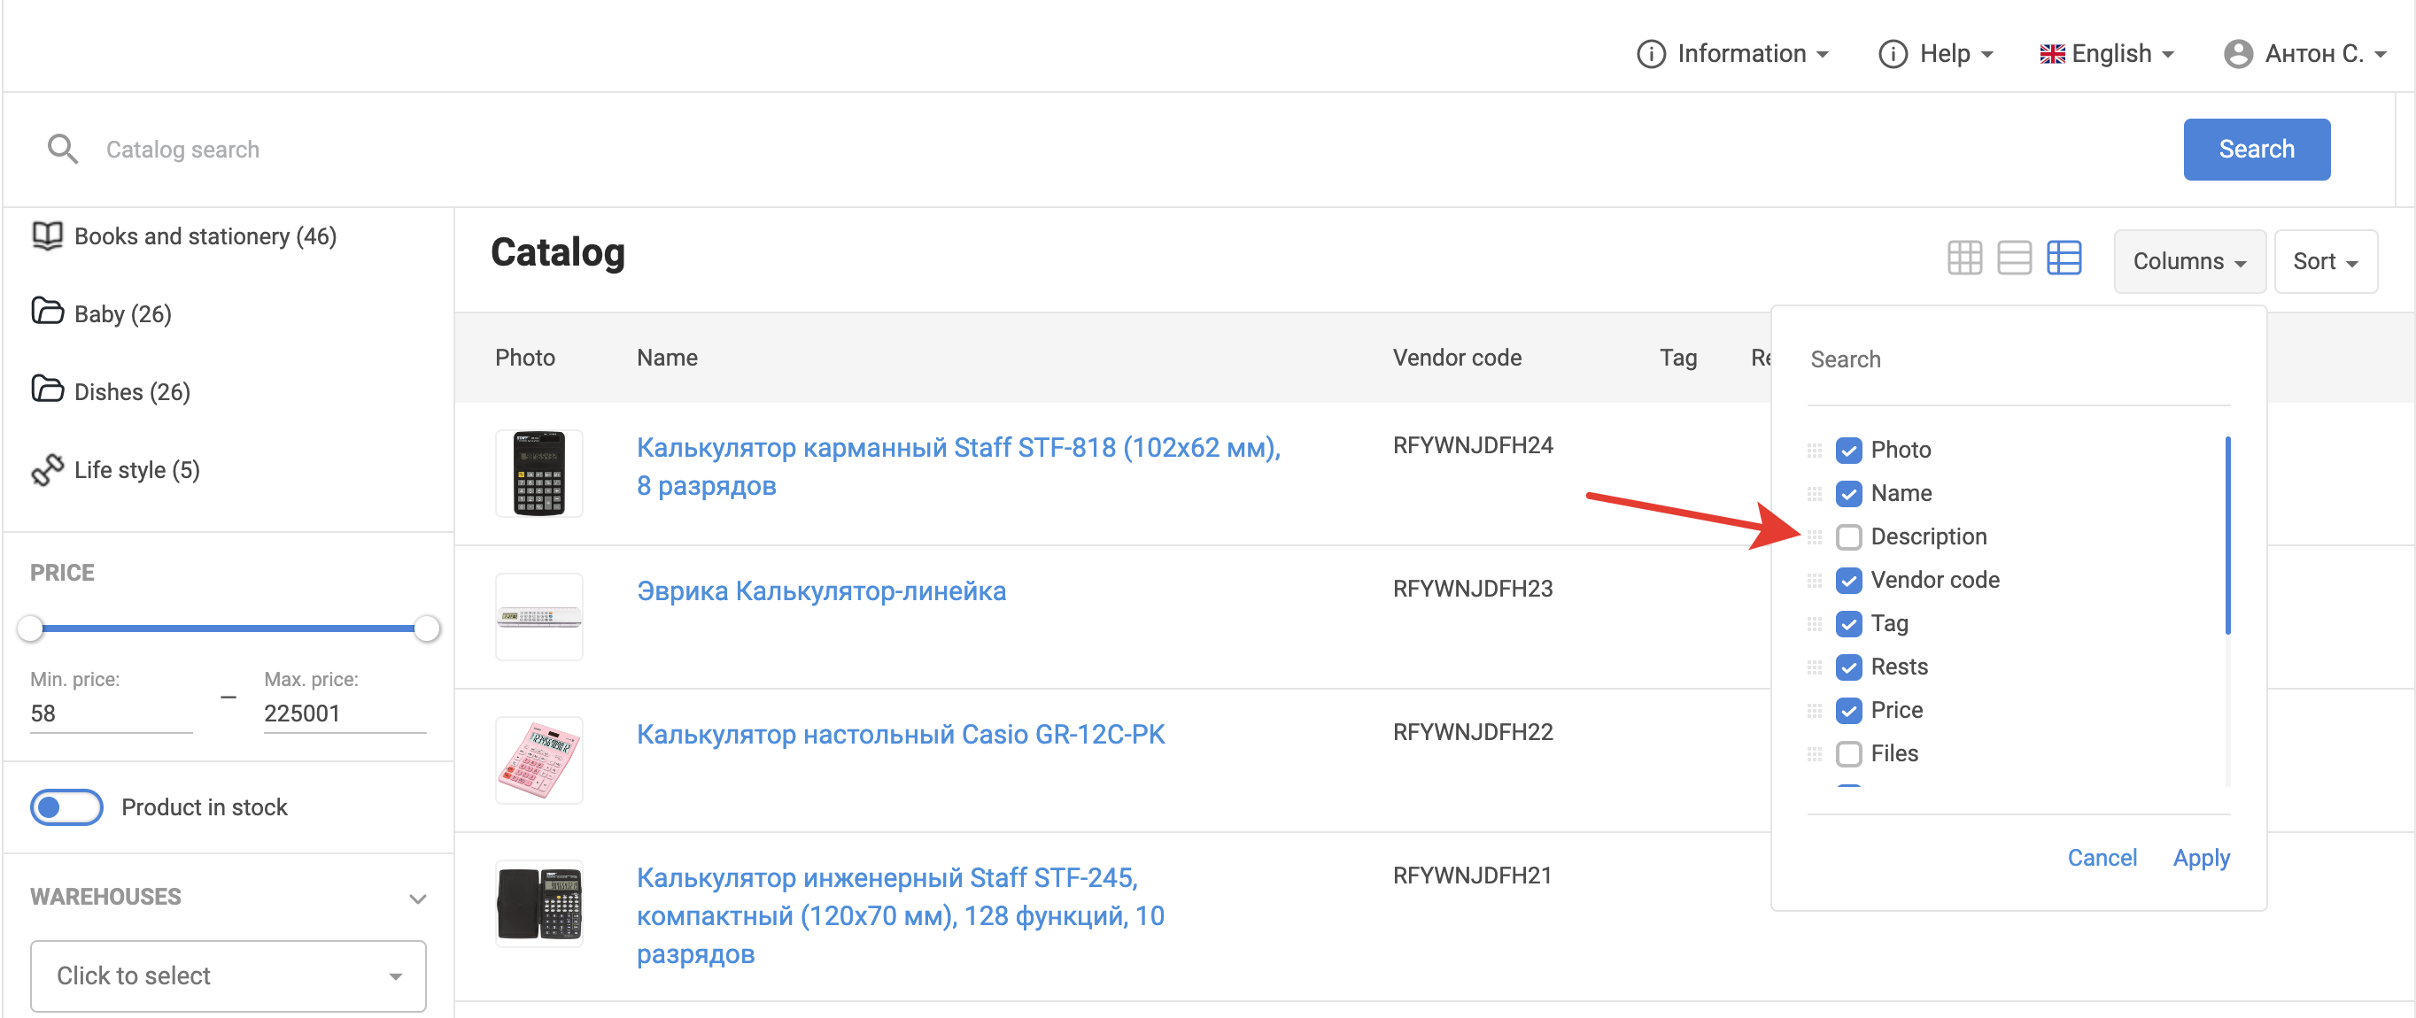Switch to grid tile view icon

(x=1964, y=258)
